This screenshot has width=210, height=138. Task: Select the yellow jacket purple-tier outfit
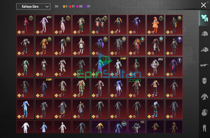[100, 126]
